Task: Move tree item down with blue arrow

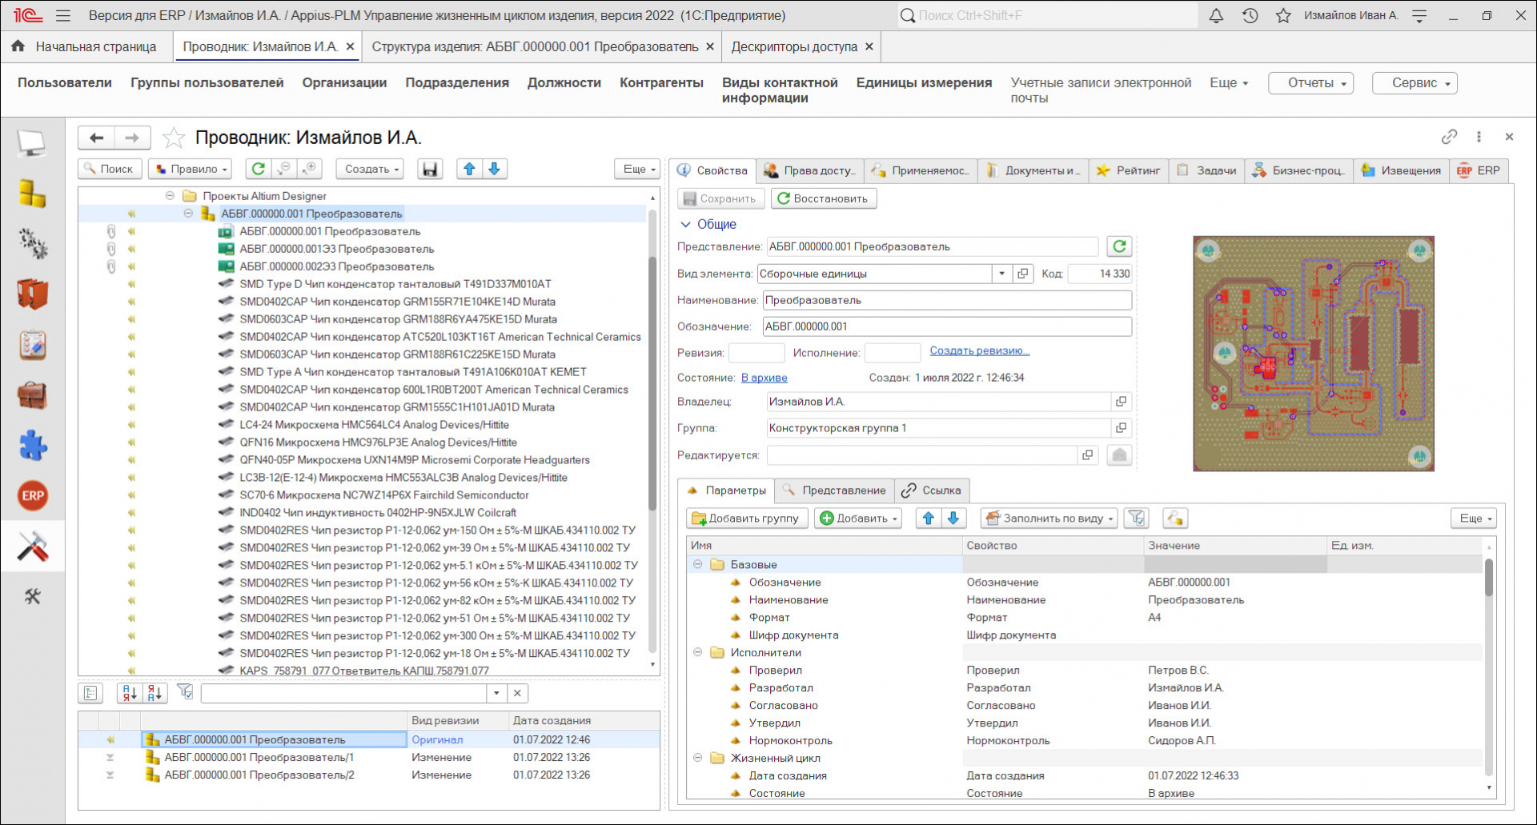Action: 494,169
